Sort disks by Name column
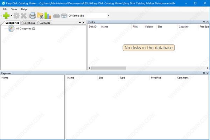Viewport: 210px width, 140px height. pyautogui.click(x=116, y=26)
